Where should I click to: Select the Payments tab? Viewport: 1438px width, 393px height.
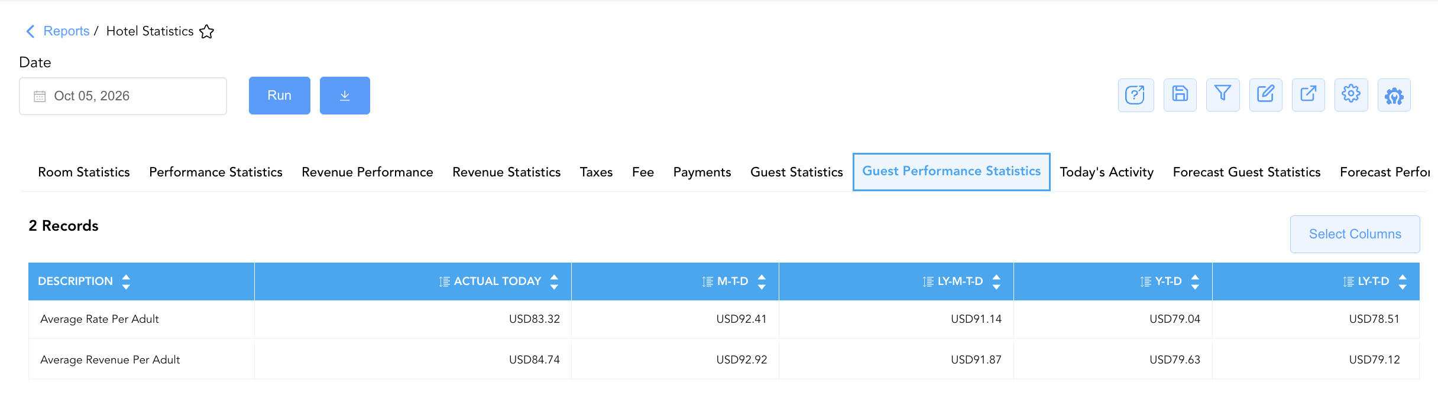tap(702, 172)
